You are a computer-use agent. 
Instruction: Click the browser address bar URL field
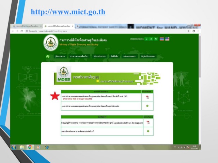pos(102,31)
